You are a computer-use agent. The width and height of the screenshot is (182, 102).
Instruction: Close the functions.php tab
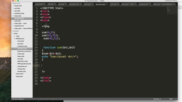[x=107, y=5]
